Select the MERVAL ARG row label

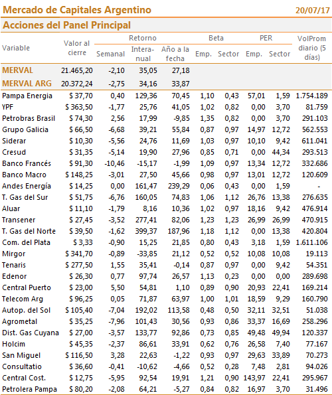[27, 84]
